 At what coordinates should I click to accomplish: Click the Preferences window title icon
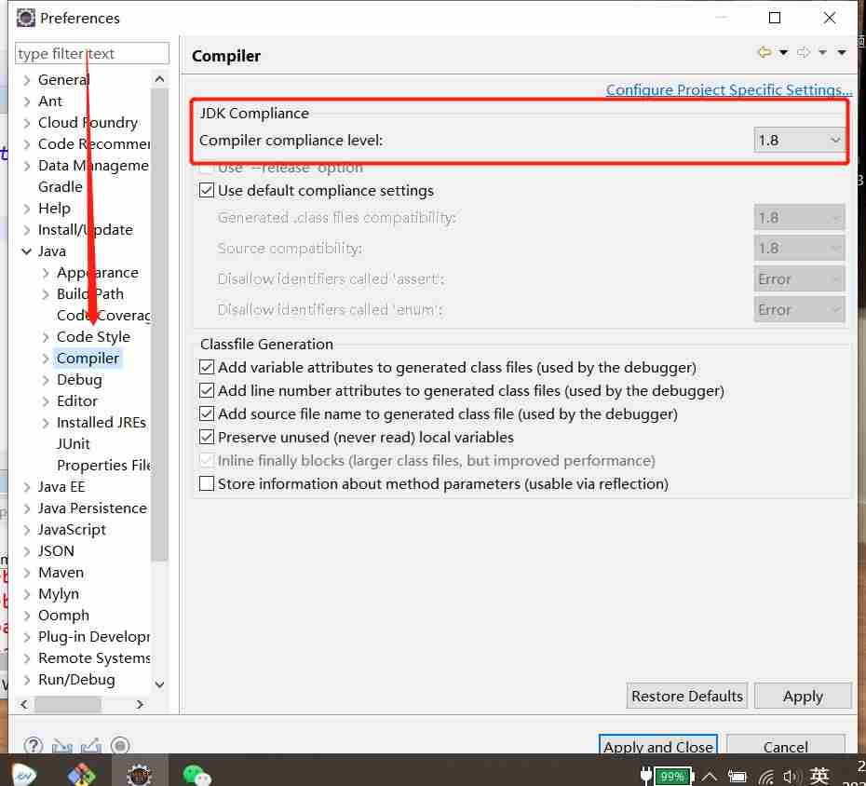click(25, 18)
